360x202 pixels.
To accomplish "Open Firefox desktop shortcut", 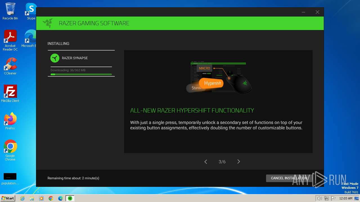I will pos(10,121).
